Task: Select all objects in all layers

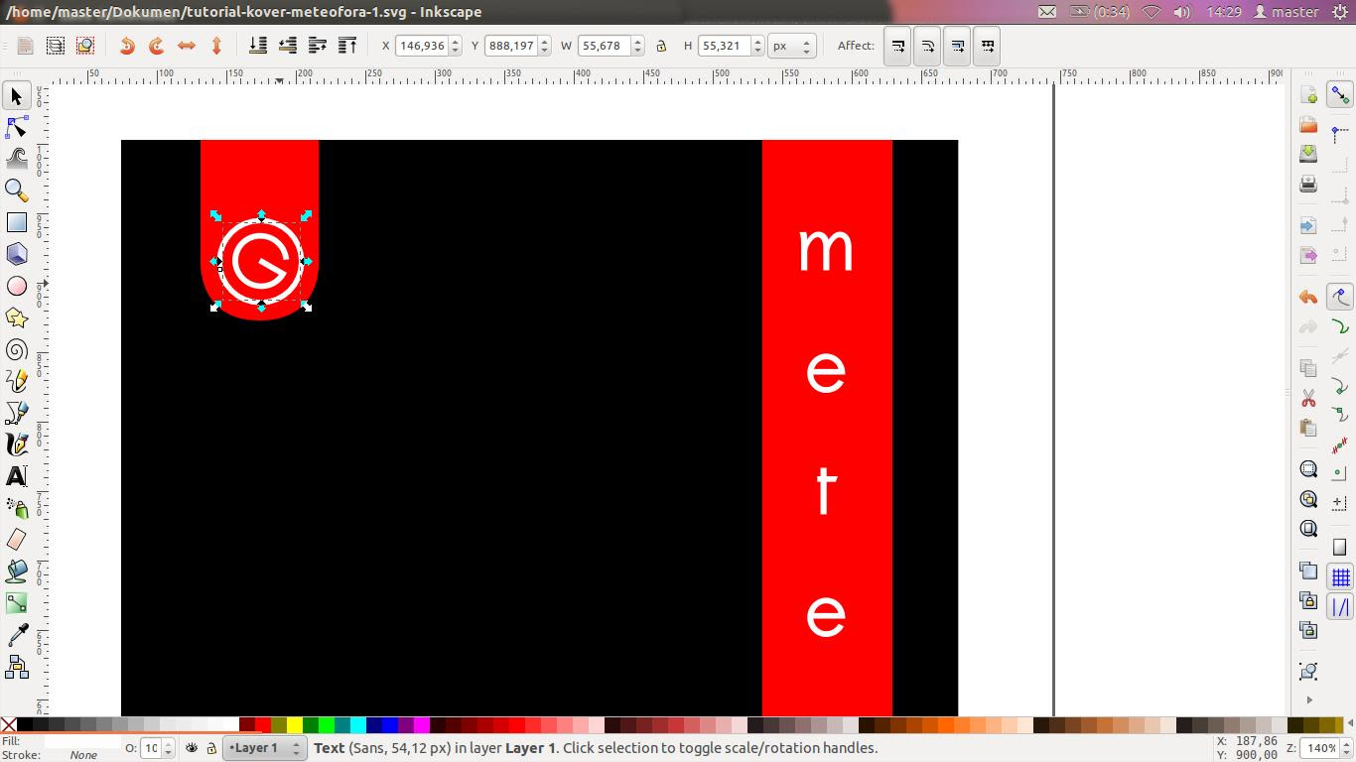Action: coord(56,46)
